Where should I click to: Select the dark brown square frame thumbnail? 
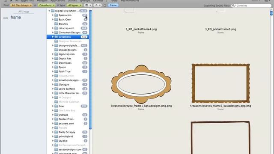(x=220, y=137)
